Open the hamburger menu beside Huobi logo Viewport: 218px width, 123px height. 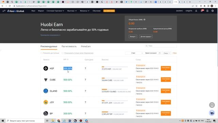coord(4,11)
